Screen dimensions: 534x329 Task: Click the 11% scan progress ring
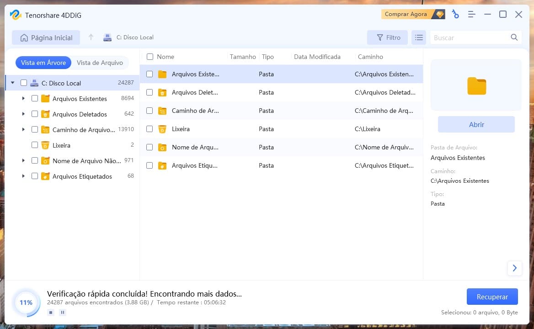pyautogui.click(x=26, y=302)
